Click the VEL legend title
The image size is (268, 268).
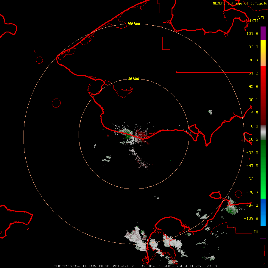(x=261, y=18)
